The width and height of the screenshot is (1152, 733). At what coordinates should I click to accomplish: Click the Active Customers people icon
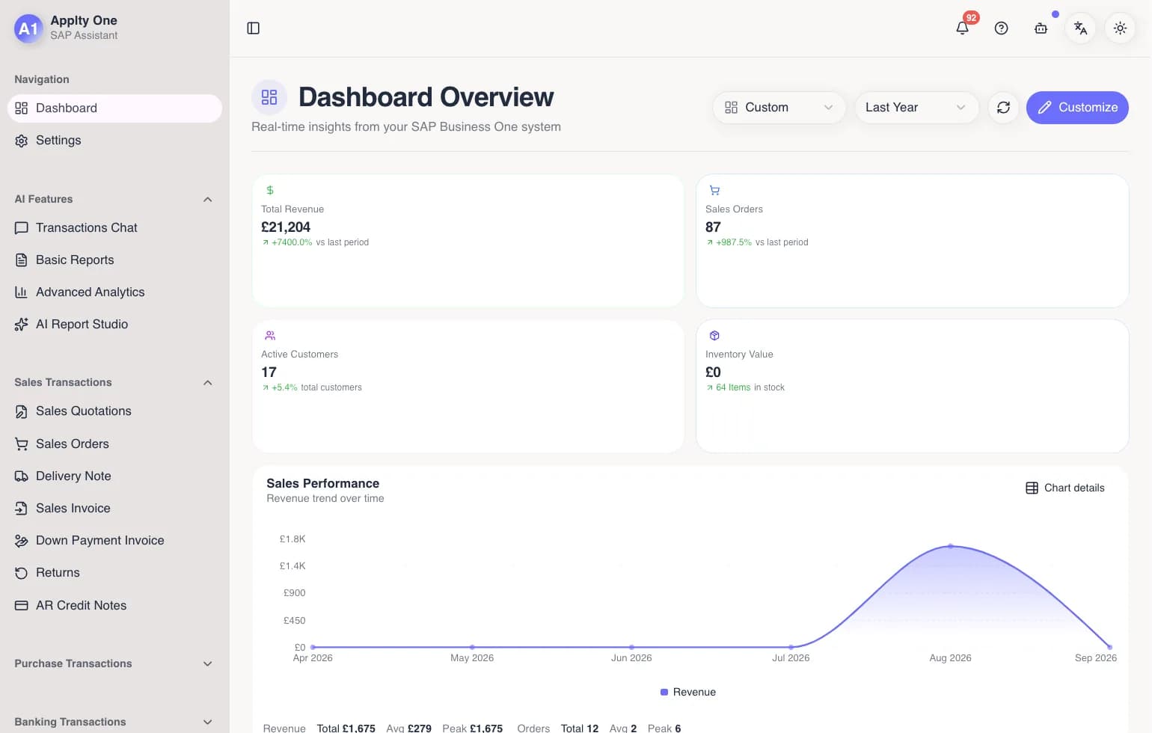(270, 336)
